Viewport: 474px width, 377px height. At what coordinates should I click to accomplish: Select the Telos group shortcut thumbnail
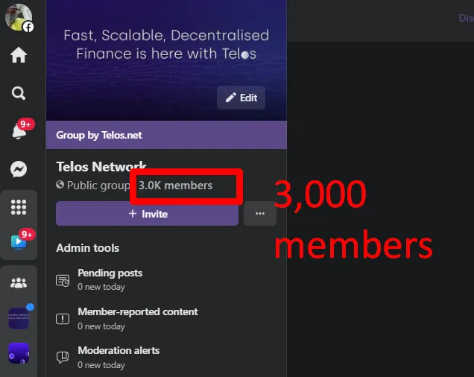[19, 318]
